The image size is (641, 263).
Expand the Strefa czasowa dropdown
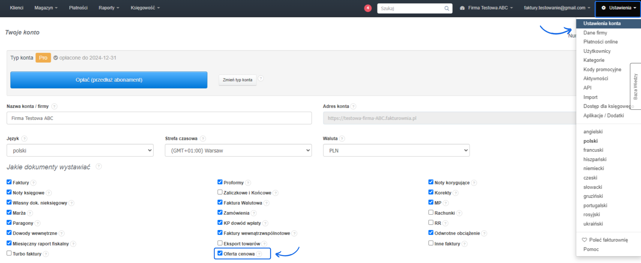click(238, 150)
